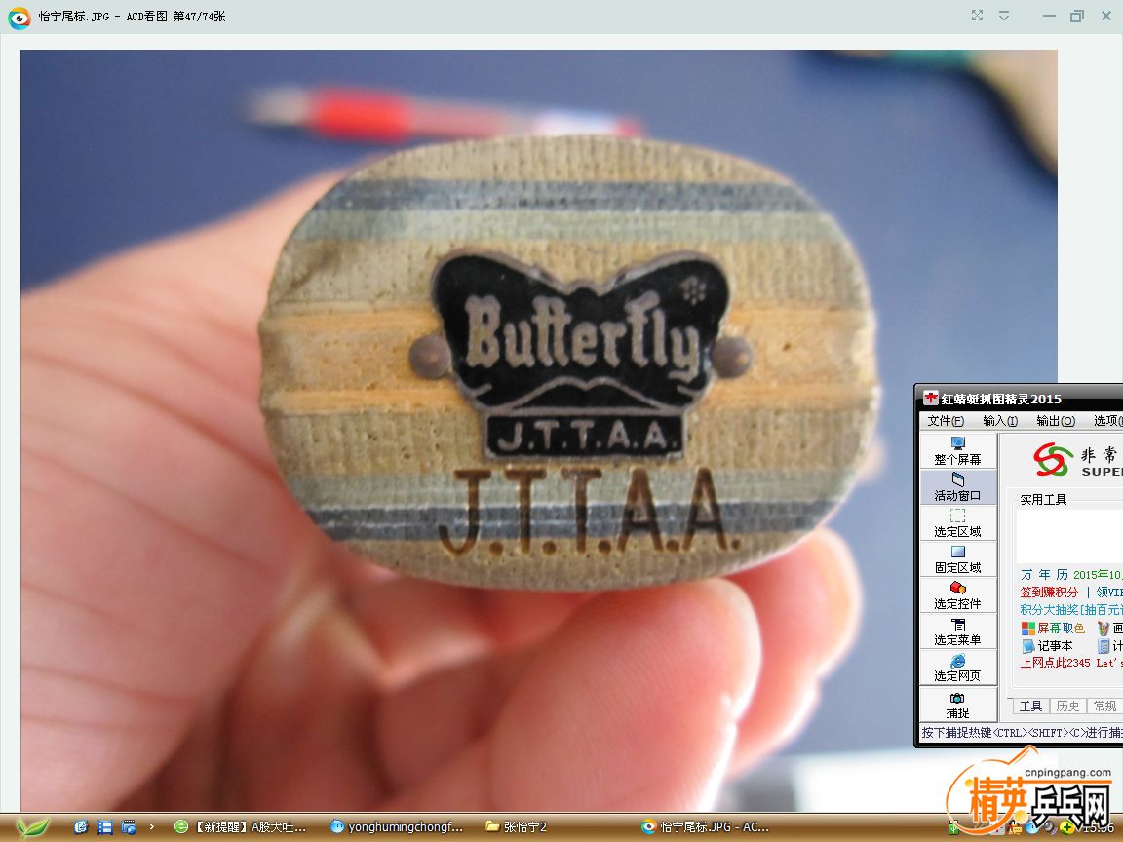Open the 万年历 calendar link
This screenshot has width=1123, height=842.
1044,574
